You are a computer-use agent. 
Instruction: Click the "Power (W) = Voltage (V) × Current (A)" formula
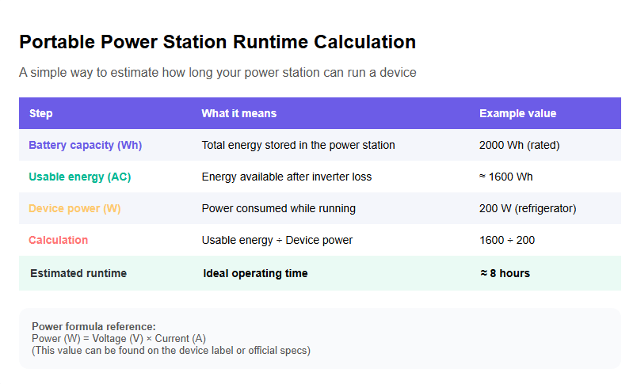click(118, 338)
